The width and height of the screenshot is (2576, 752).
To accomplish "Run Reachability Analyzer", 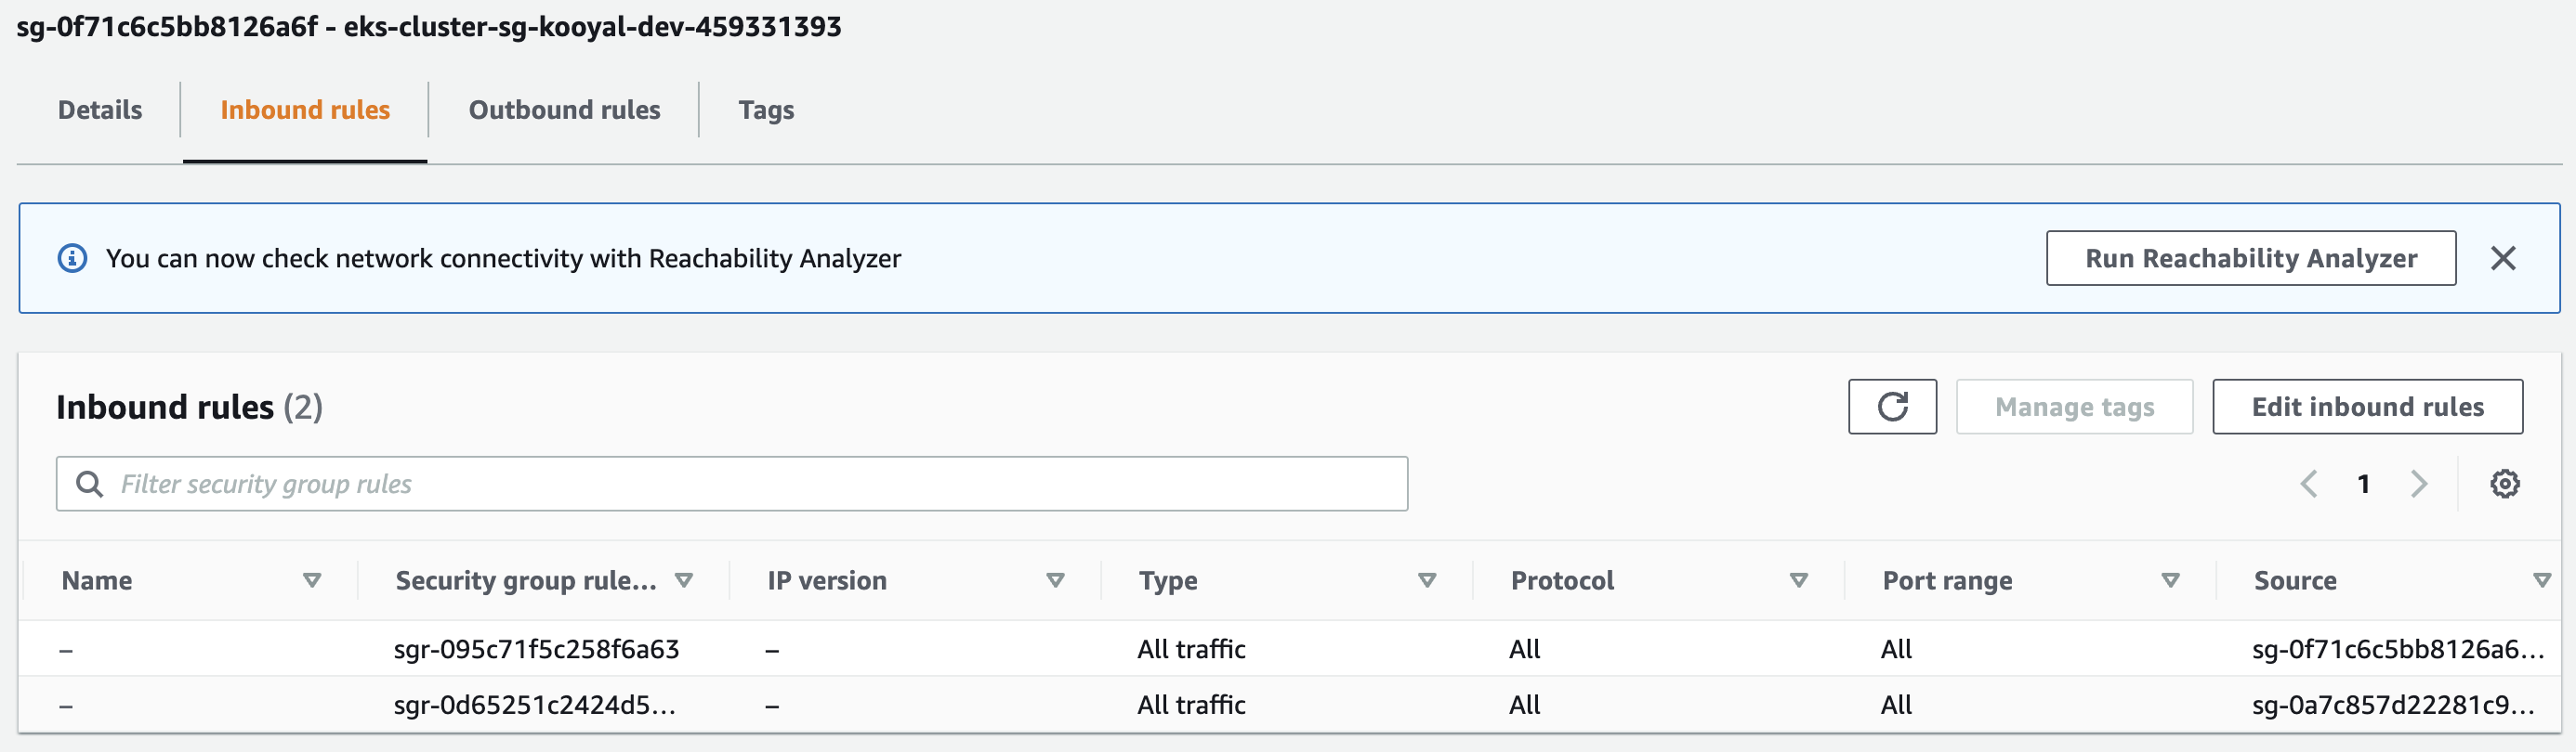I will (2250, 258).
